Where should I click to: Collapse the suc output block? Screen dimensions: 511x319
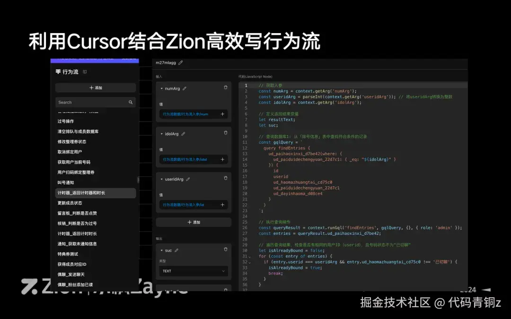click(161, 250)
